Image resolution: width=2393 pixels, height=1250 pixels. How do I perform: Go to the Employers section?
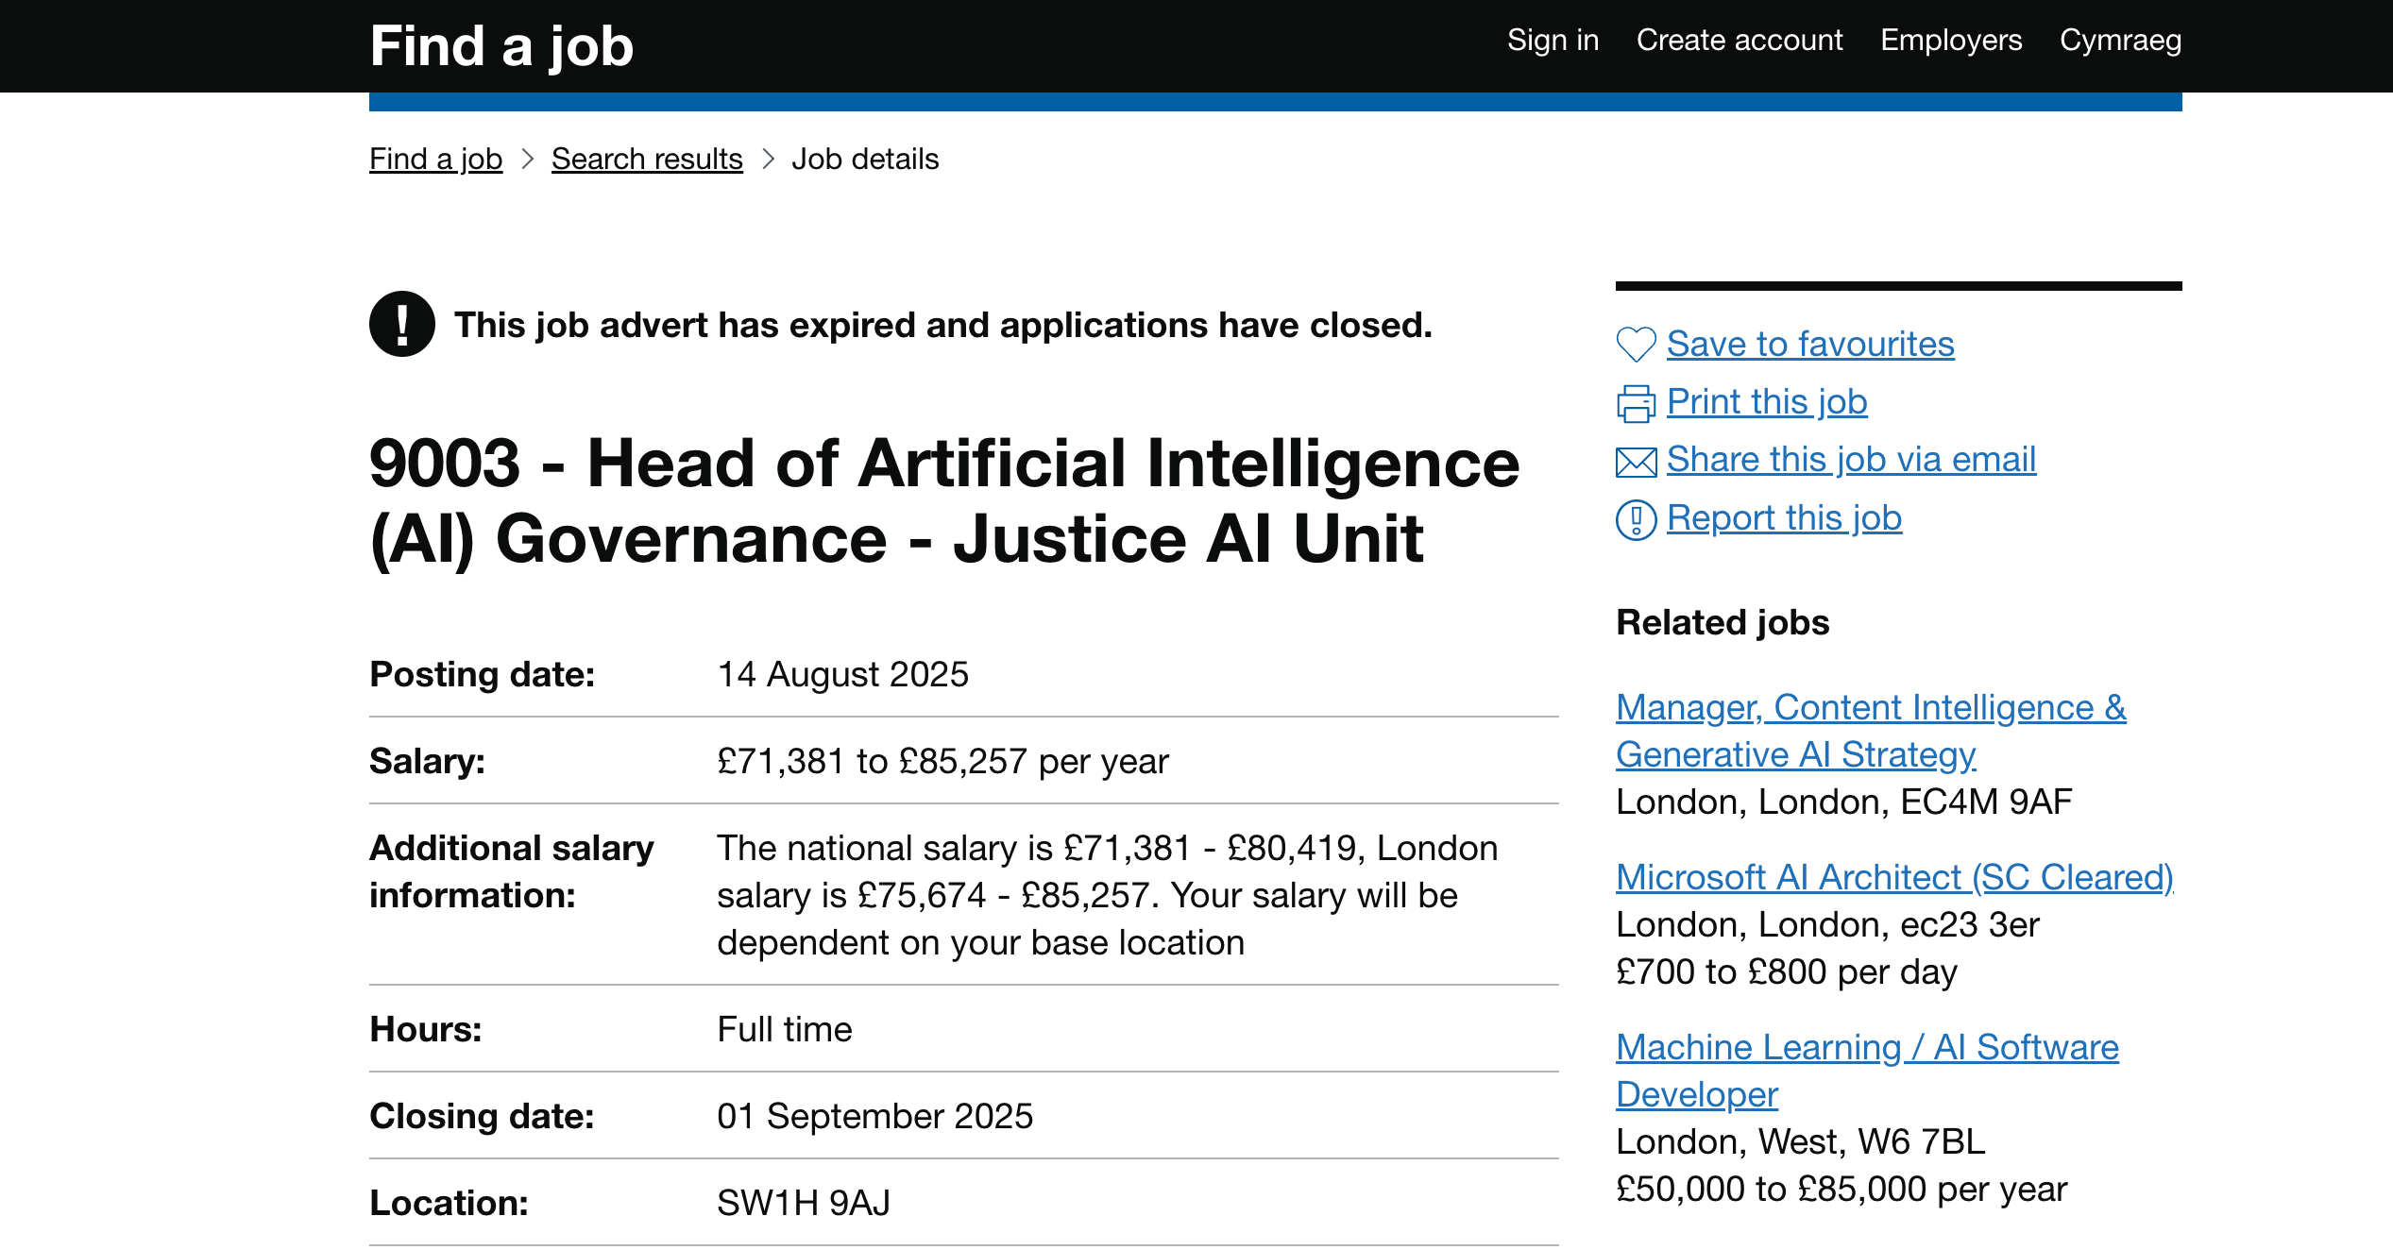(1950, 41)
